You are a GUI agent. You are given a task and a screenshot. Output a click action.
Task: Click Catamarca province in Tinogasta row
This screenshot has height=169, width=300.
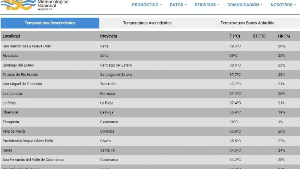pos(109,122)
